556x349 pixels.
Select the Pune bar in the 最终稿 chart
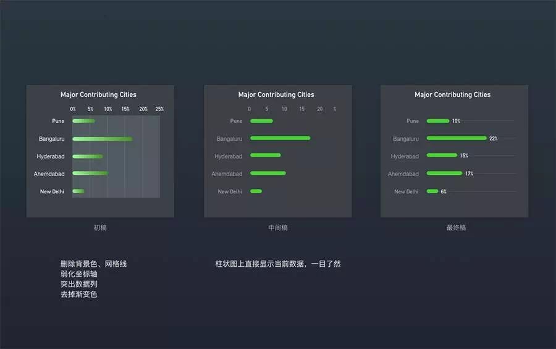click(x=438, y=121)
